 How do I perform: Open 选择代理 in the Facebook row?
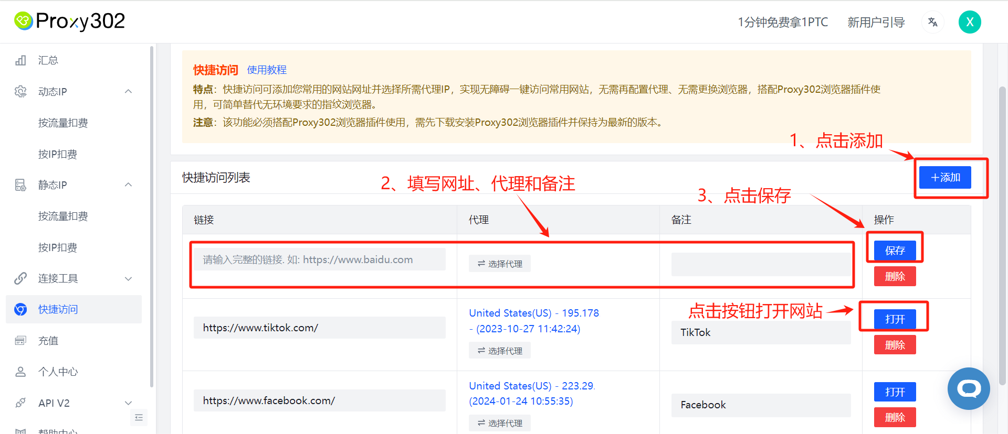[500, 423]
